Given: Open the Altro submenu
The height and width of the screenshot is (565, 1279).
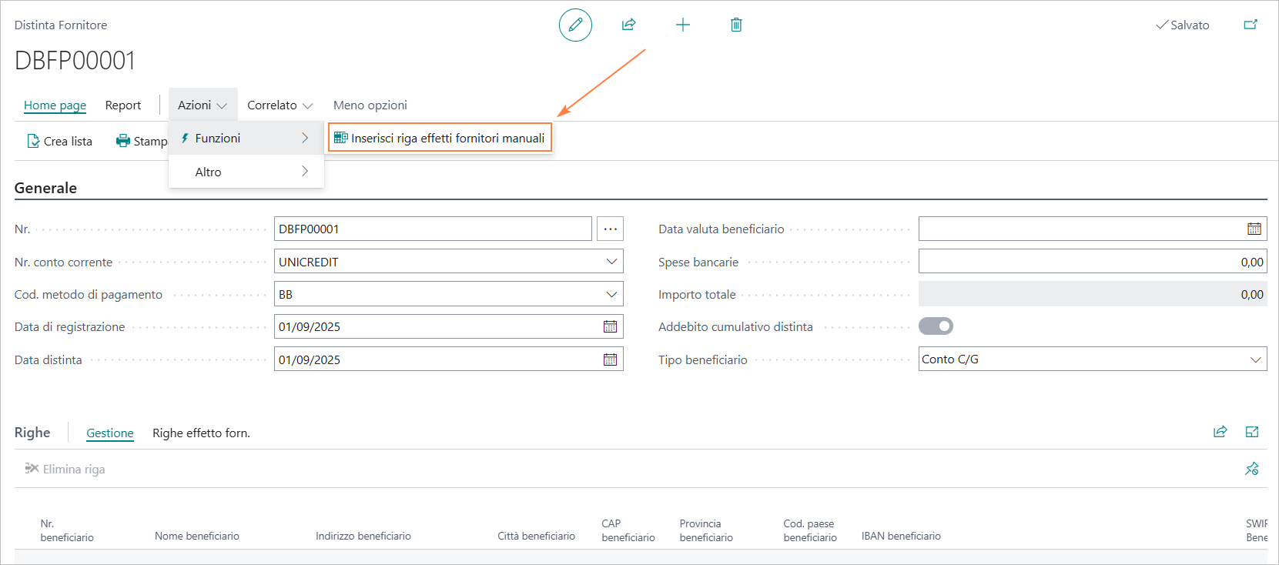Looking at the screenshot, I should pyautogui.click(x=246, y=172).
